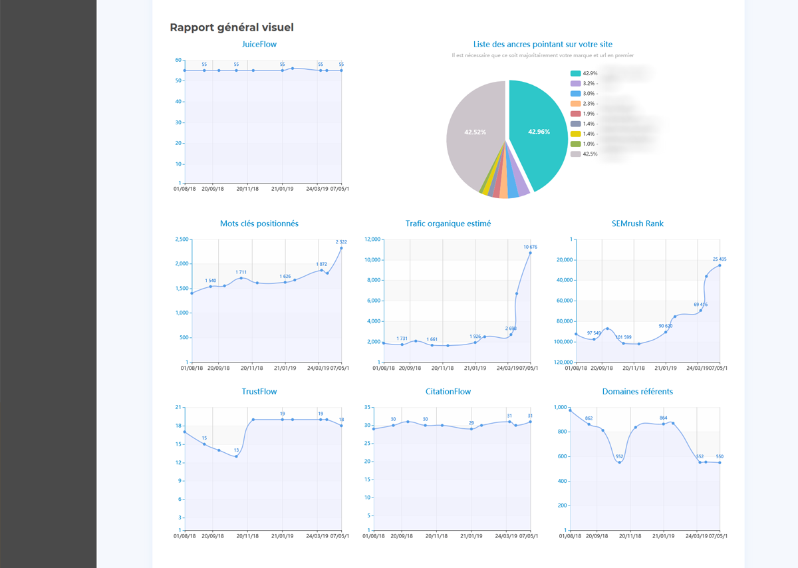Click the green 1.0% legend swatch
This screenshot has width=798, height=568.
click(x=575, y=144)
